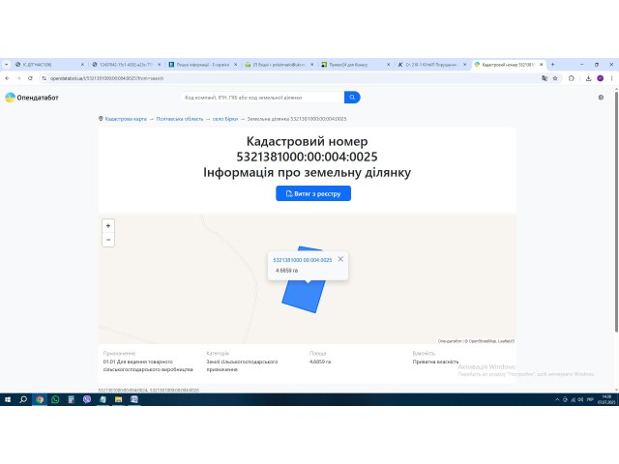Open WhatsApp from the taskbar
The image size is (619, 464).
click(55, 399)
